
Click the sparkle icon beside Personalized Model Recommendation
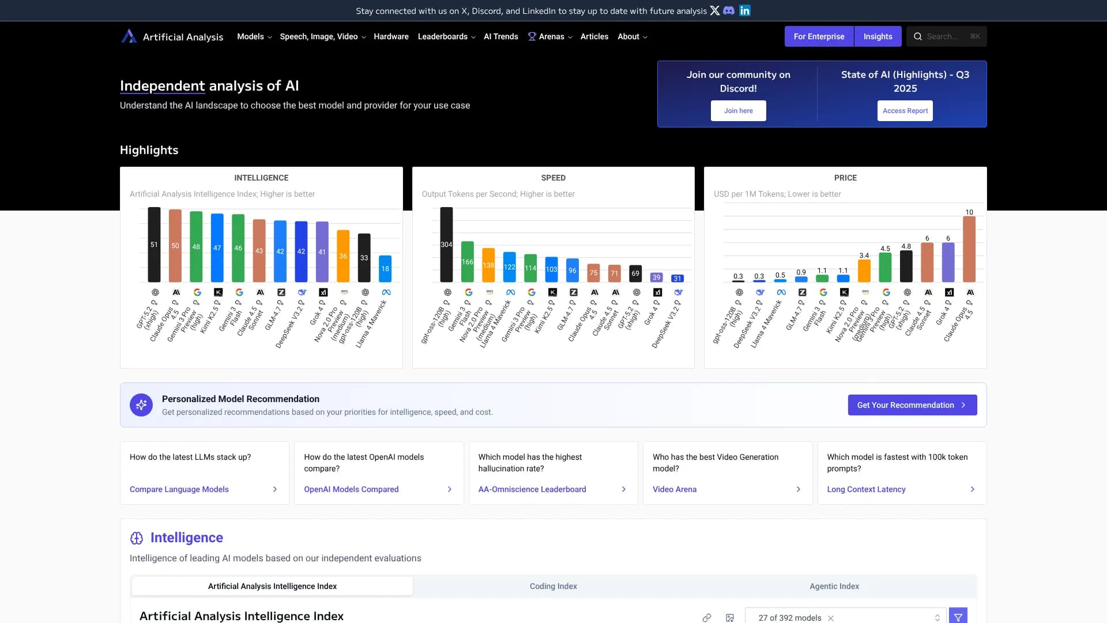141,405
